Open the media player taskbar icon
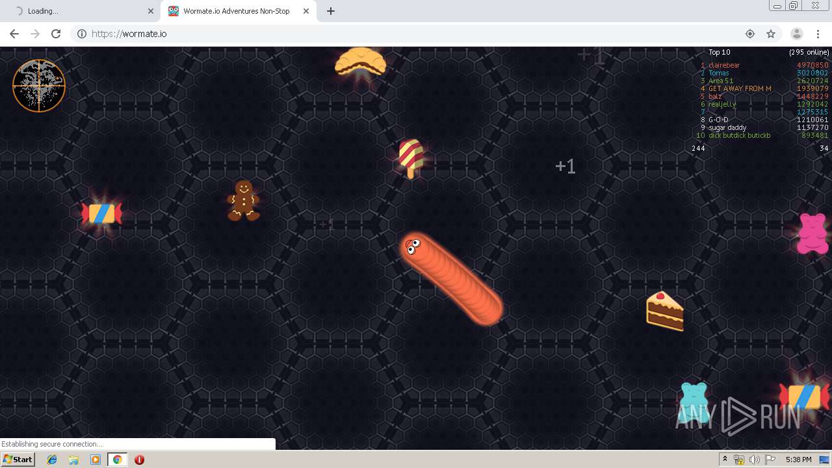 coord(96,460)
